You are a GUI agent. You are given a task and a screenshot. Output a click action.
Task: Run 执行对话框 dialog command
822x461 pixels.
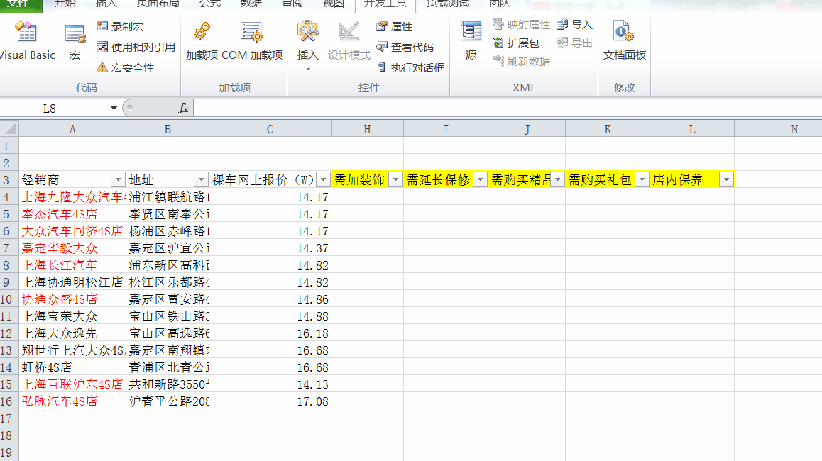click(410, 68)
